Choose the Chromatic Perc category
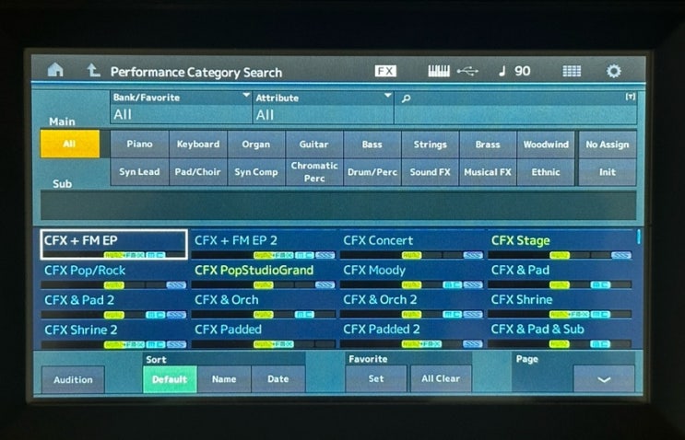This screenshot has height=440, width=685. pos(314,172)
